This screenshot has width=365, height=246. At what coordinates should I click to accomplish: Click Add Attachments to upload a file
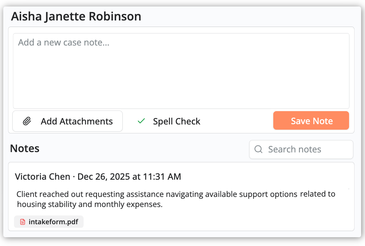[x=67, y=121]
